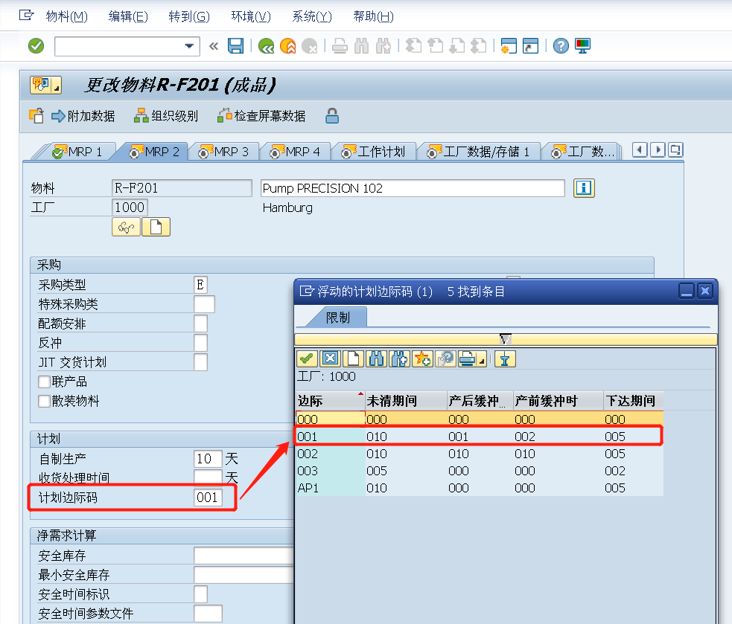
Task: Open the Help question mark icon
Action: 560,46
